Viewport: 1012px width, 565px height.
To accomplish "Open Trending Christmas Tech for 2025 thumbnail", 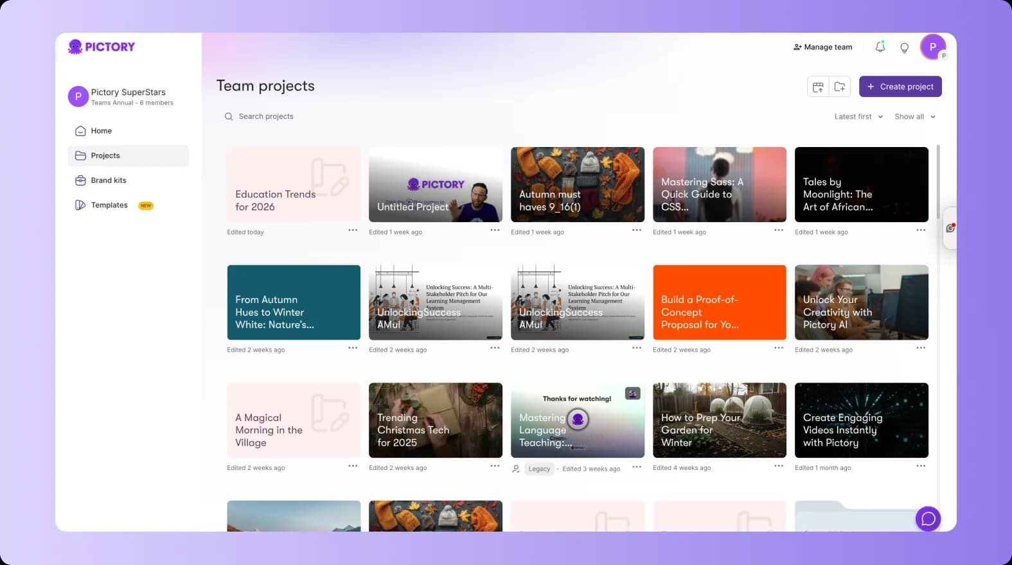I will pos(436,421).
